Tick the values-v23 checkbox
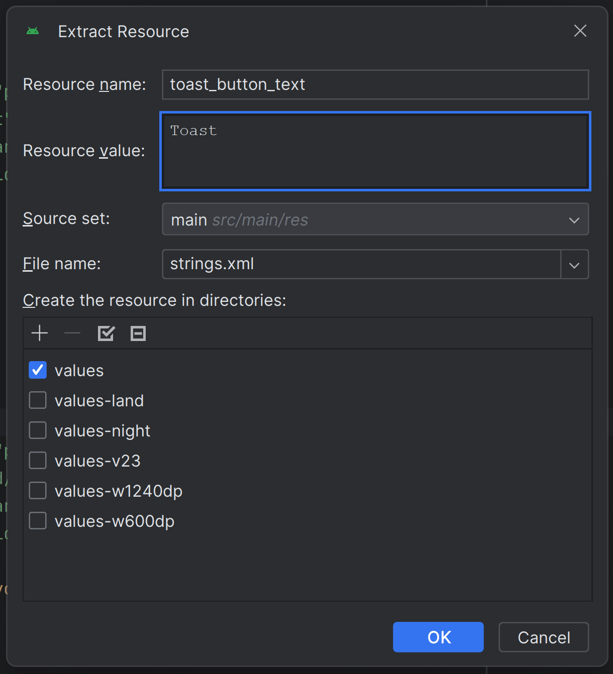The width and height of the screenshot is (613, 674). click(38, 461)
